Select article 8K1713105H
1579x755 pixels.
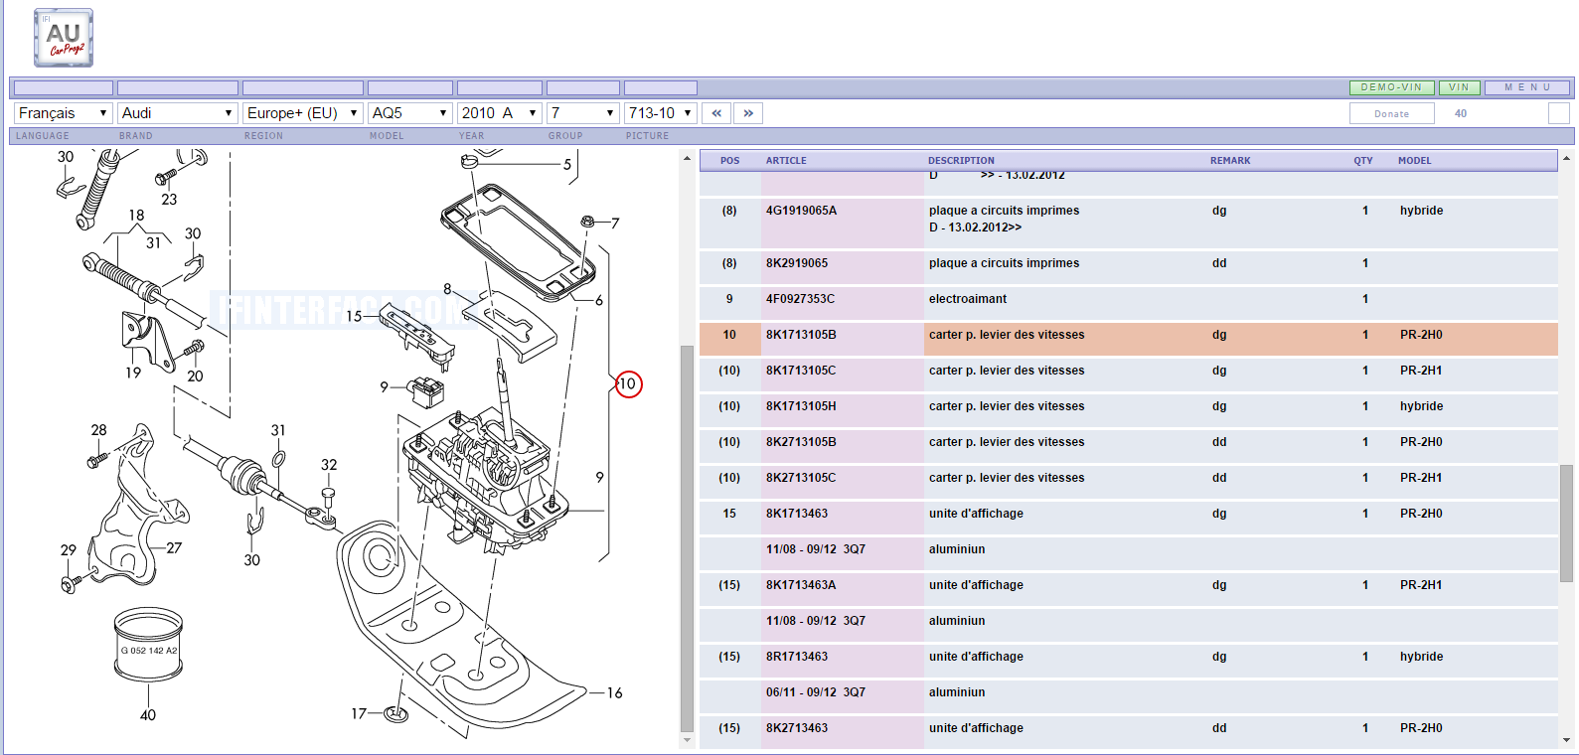coord(801,406)
